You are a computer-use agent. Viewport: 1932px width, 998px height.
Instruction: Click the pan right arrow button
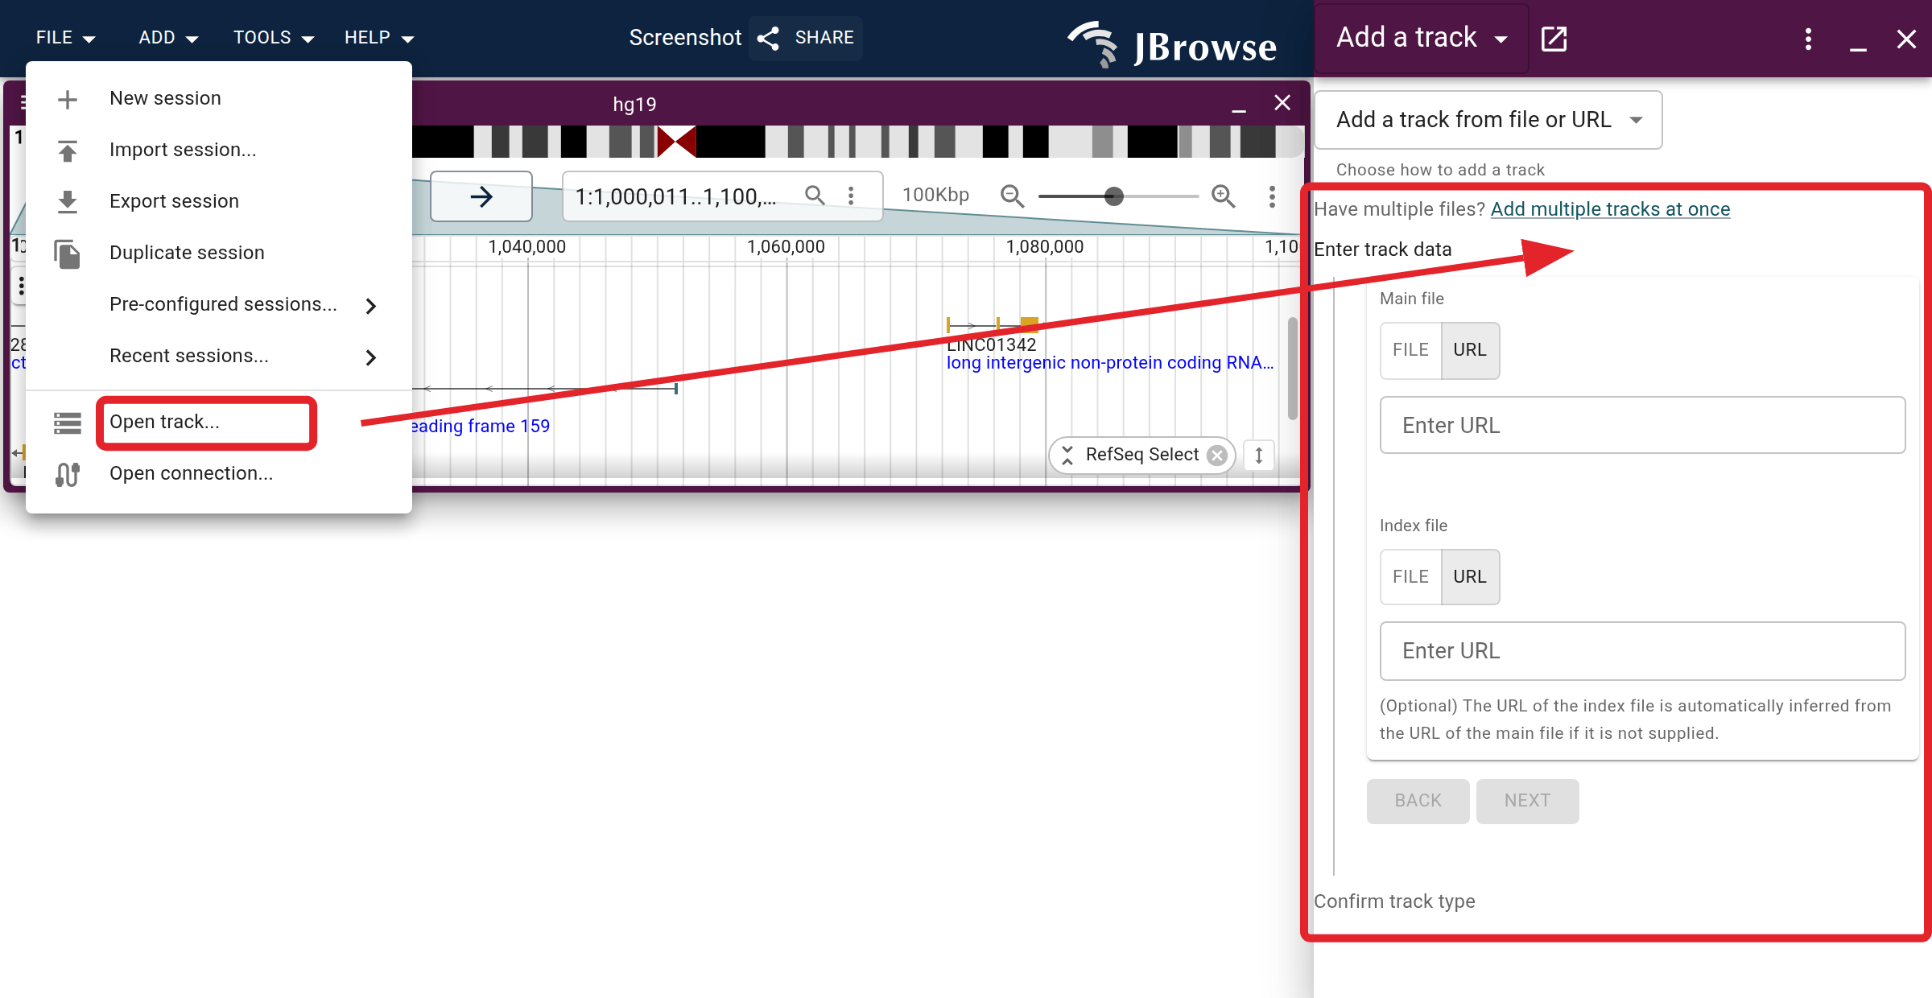(481, 196)
